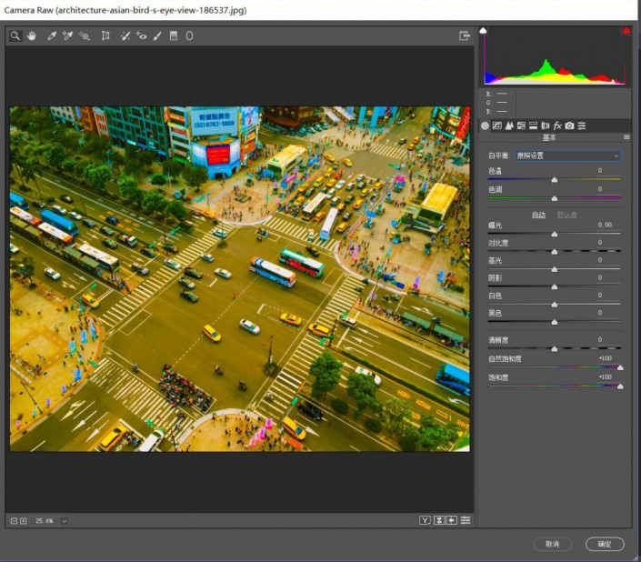Select the Radial Filter tool
This screenshot has width=641, height=562.
189,36
